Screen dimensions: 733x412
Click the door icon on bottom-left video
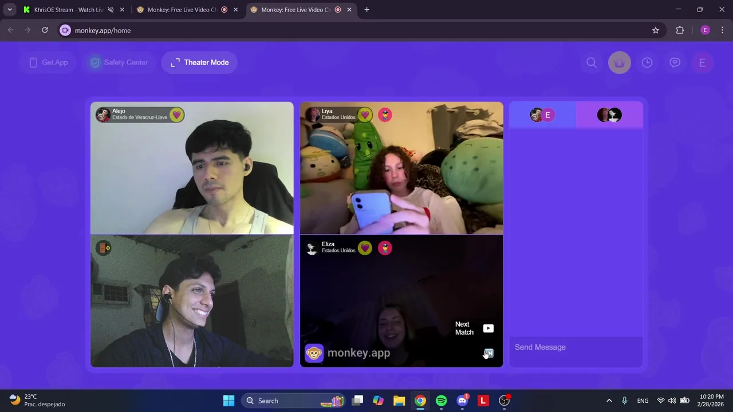click(104, 248)
